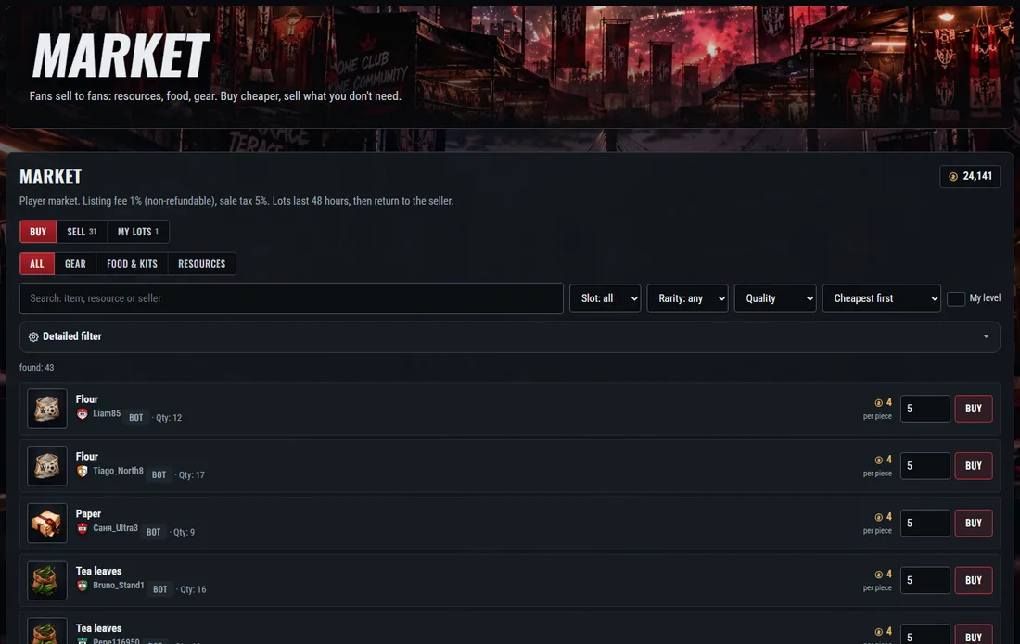Click the Tea leaves icon in Bruno_Stand1's listing
The image size is (1020, 644).
[x=47, y=580]
